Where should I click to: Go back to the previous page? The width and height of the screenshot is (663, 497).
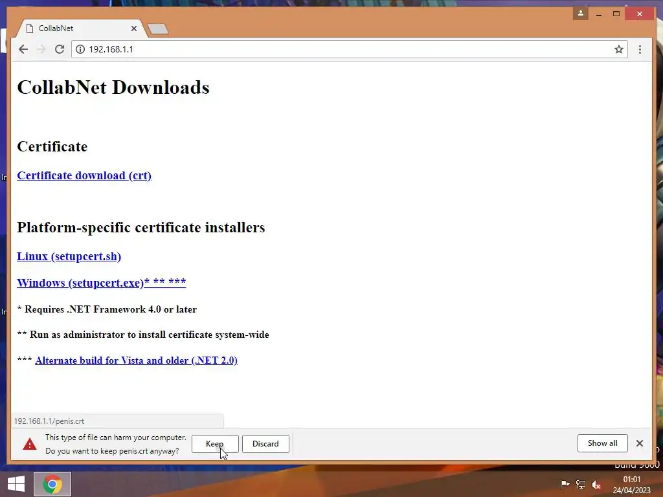tap(23, 49)
